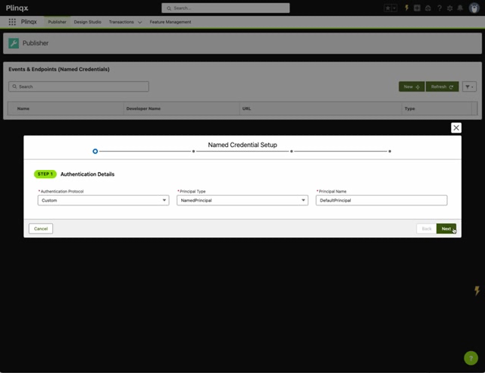Switch to the Design Studio tab

pos(88,22)
